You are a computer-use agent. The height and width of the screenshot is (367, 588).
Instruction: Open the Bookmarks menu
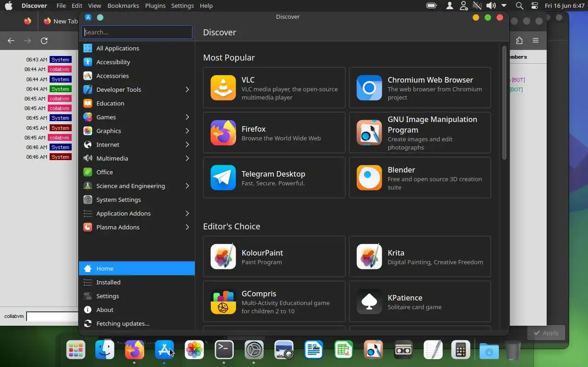(123, 6)
